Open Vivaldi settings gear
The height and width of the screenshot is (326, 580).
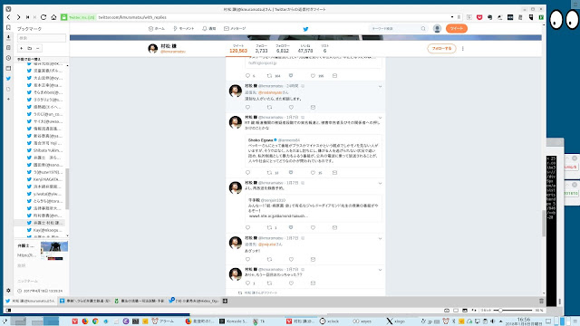8,291
